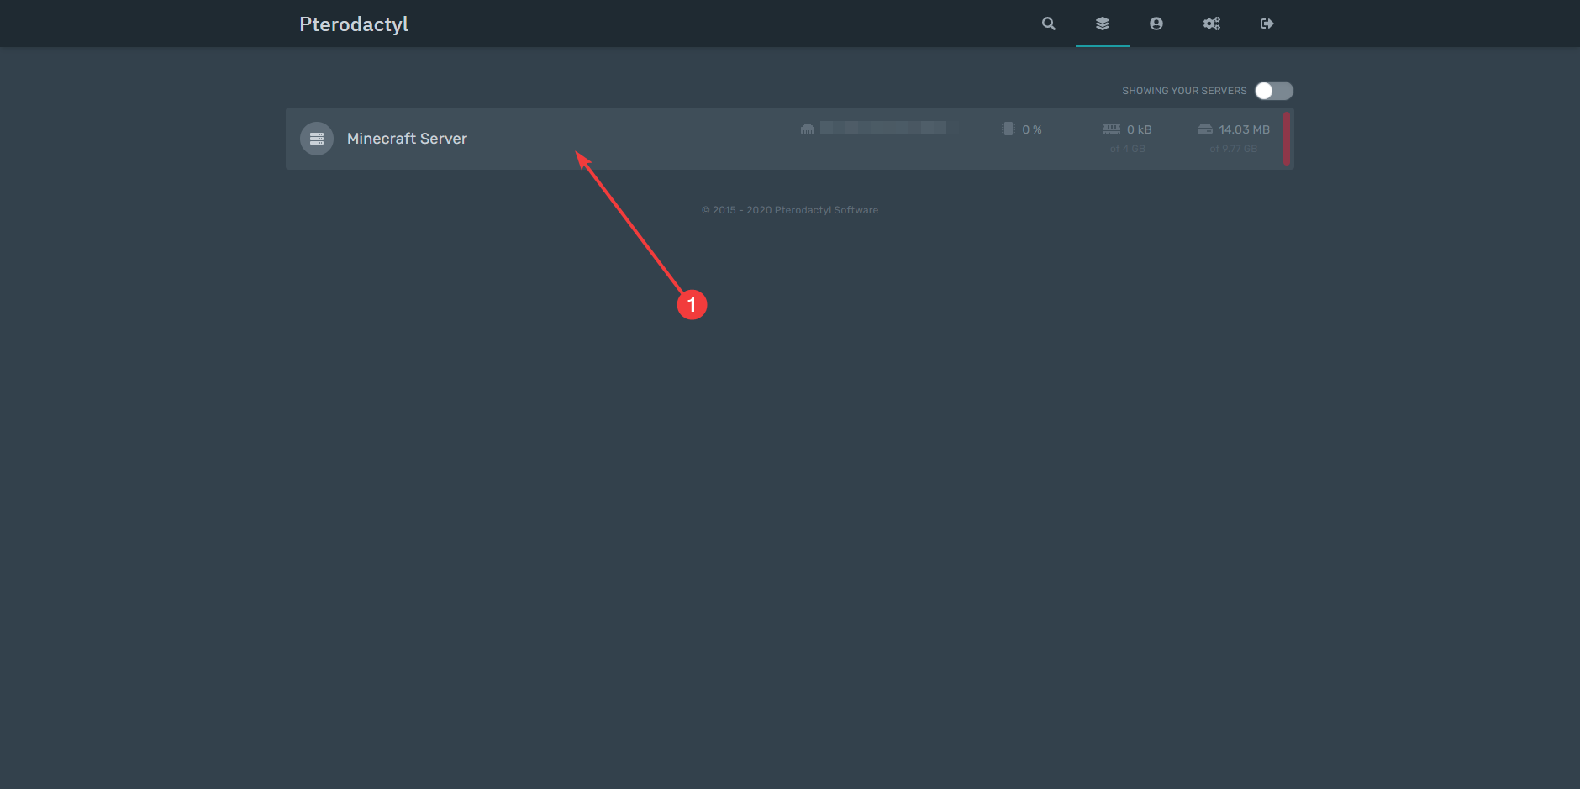The image size is (1580, 789).
Task: Click the Minecraft Server stack icon
Action: point(317,139)
